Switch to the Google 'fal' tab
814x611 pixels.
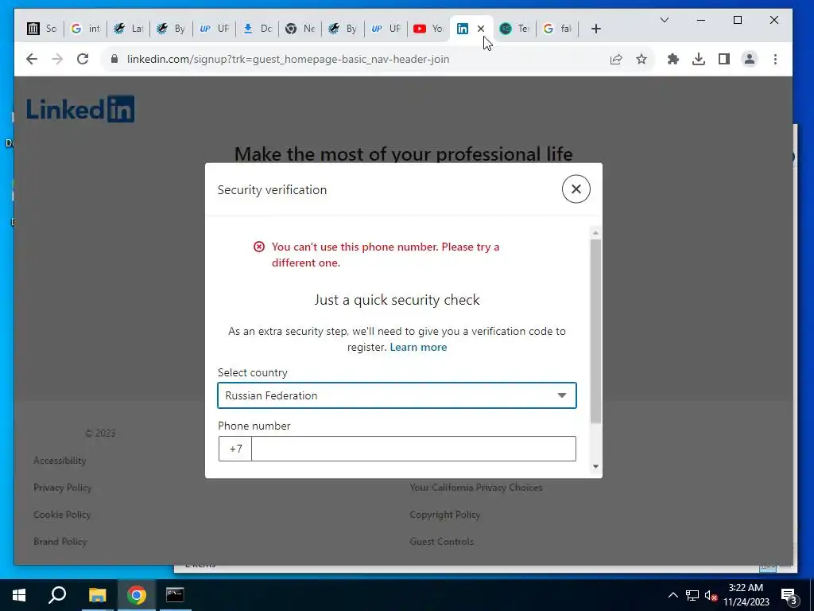click(x=557, y=29)
